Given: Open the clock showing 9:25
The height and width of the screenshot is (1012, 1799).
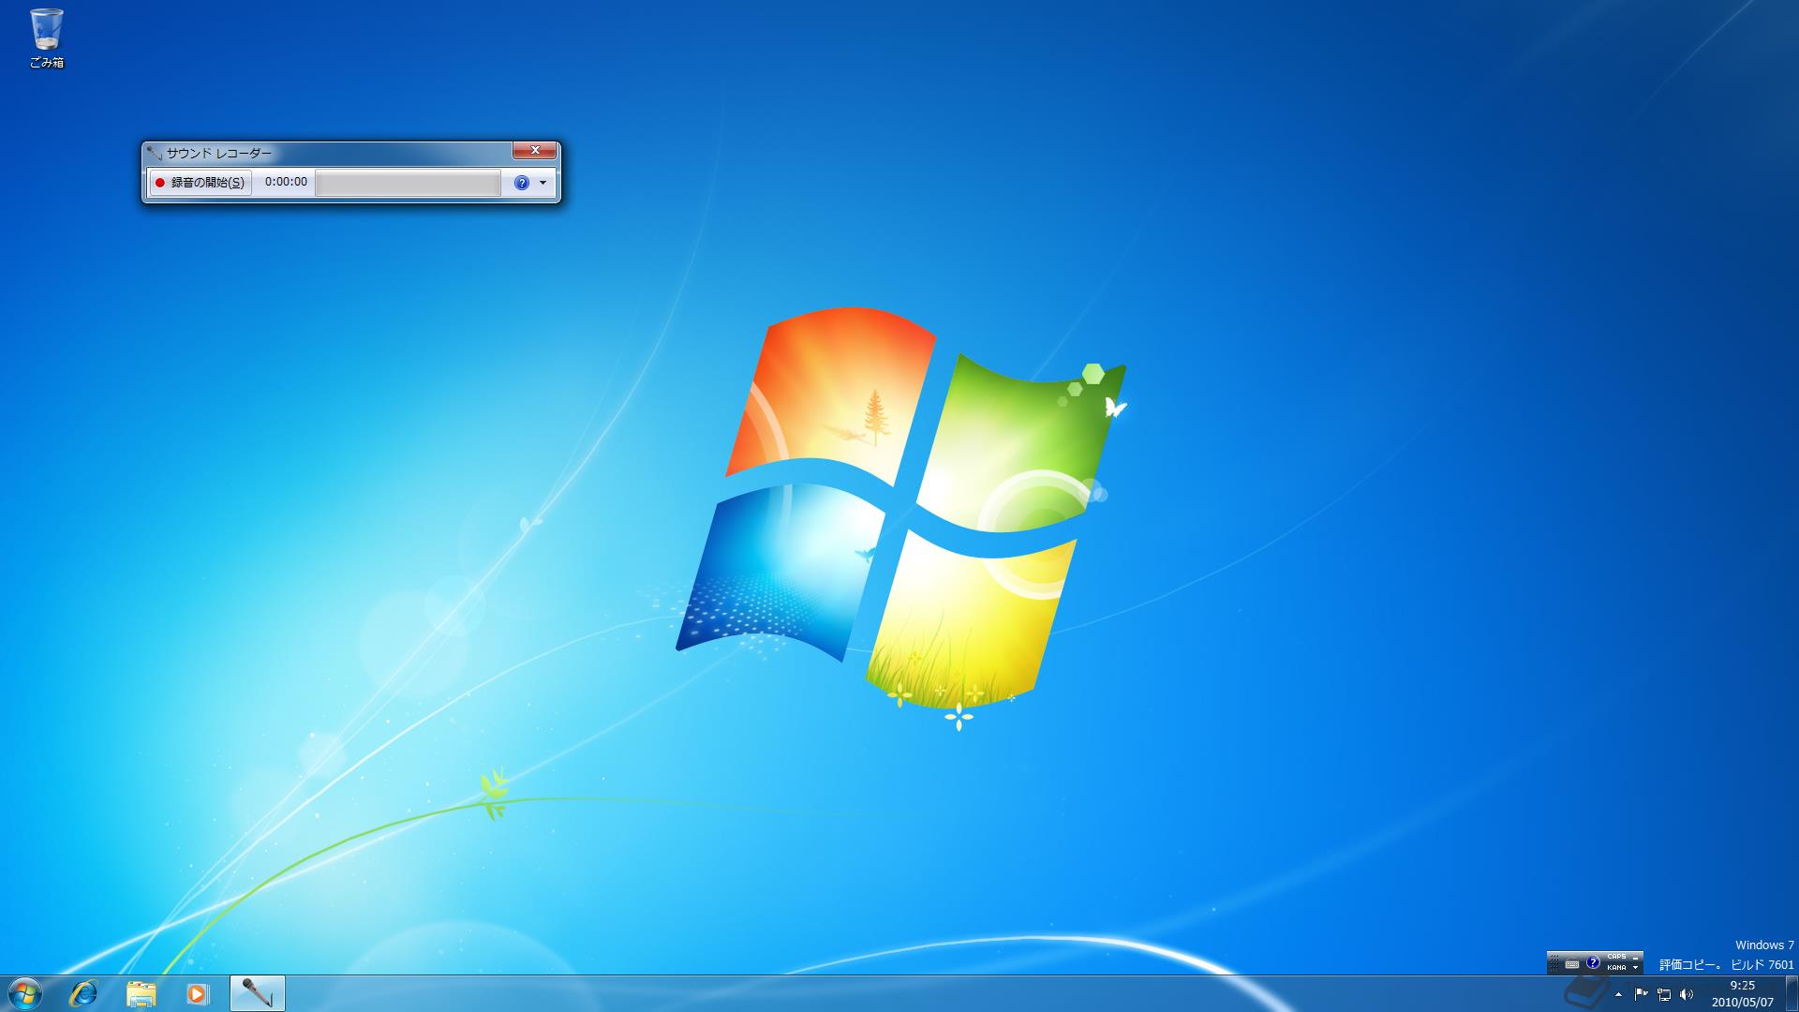Looking at the screenshot, I should pyautogui.click(x=1742, y=993).
